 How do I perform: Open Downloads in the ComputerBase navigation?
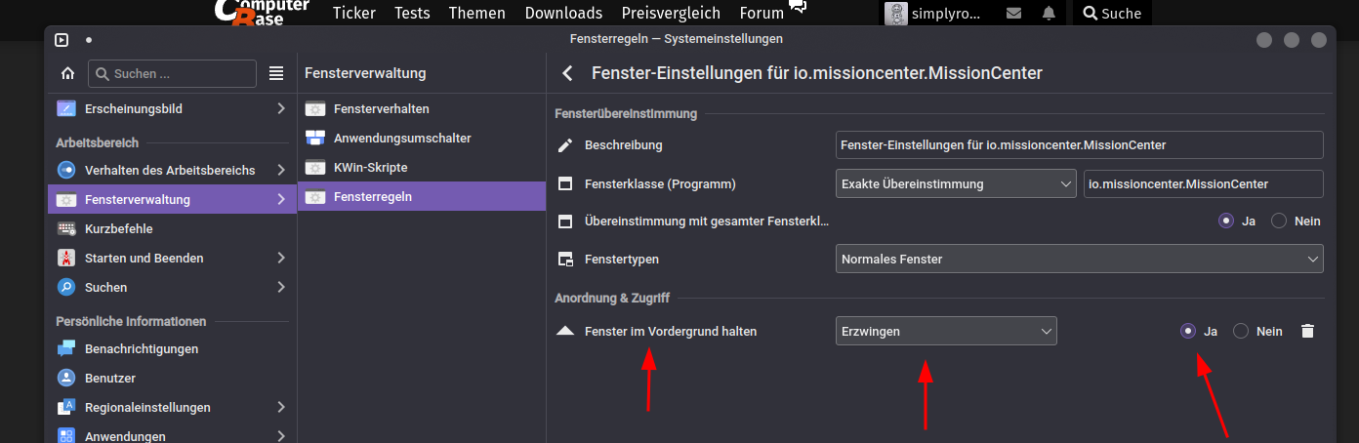[x=563, y=13]
